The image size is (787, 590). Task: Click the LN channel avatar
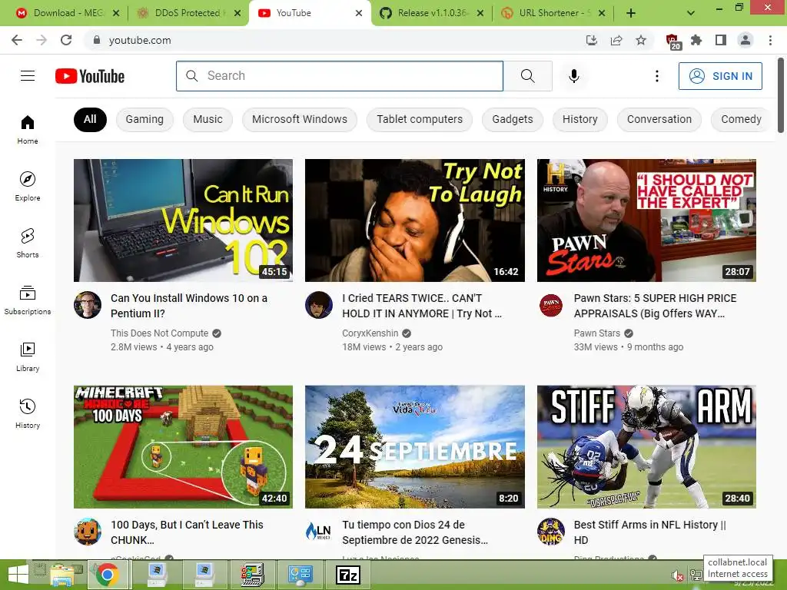[319, 532]
